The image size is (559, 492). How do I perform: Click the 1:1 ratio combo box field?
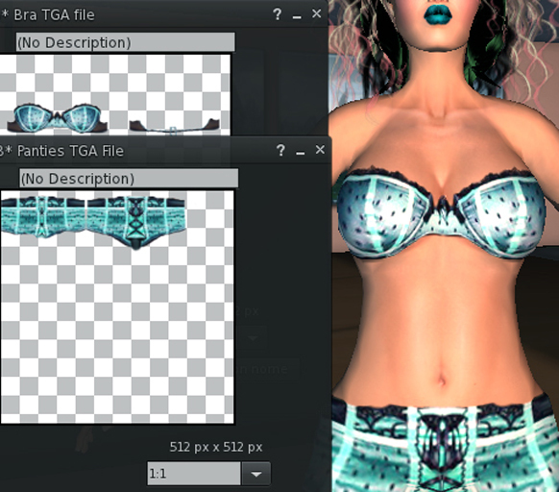point(194,474)
